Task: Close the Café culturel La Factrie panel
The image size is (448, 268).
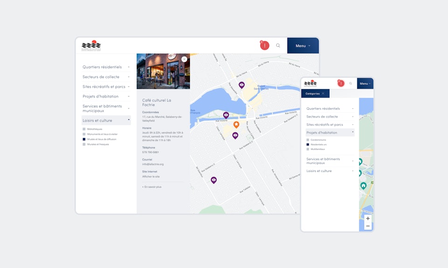Action: 184,59
